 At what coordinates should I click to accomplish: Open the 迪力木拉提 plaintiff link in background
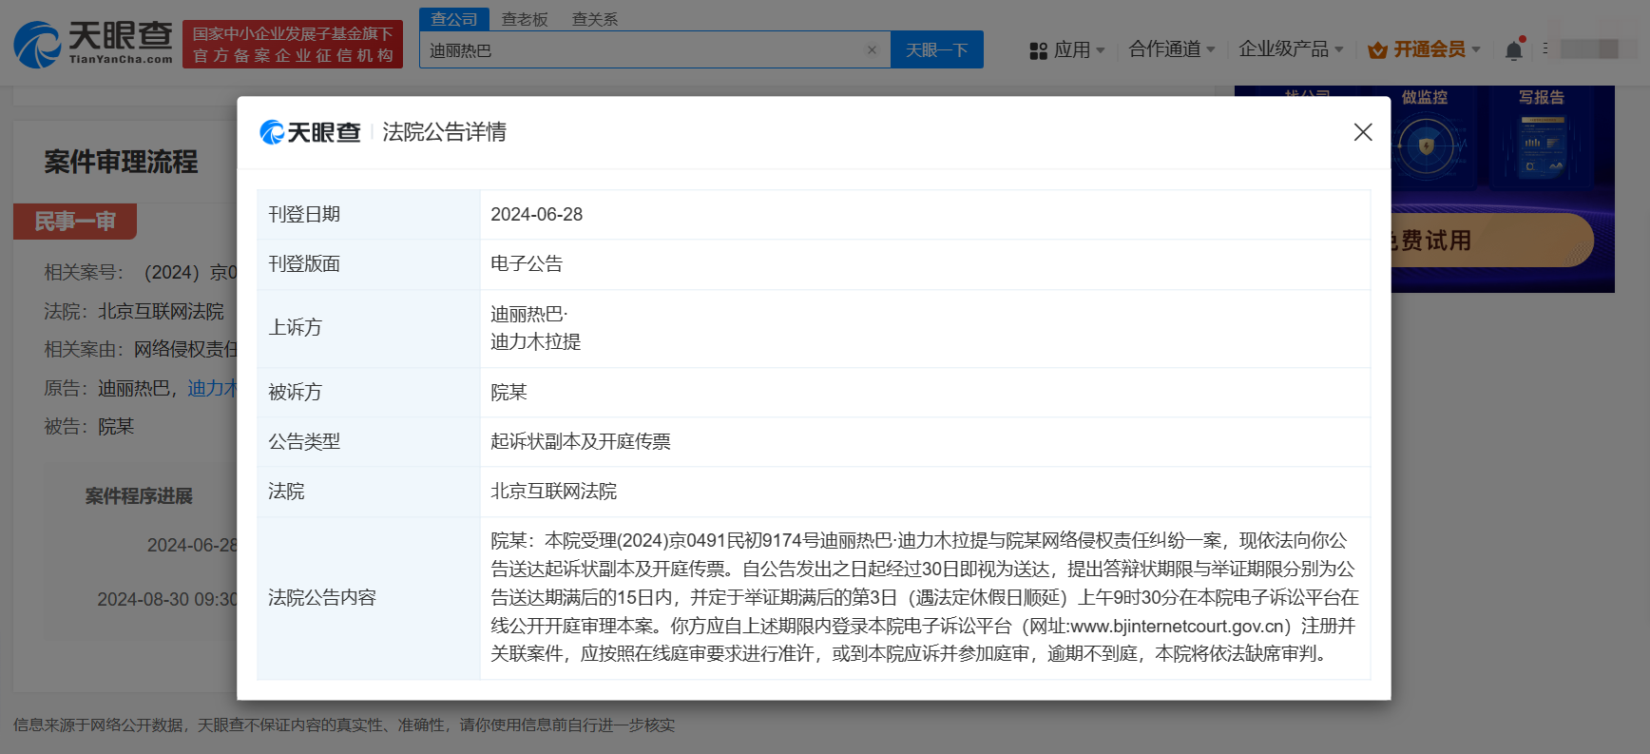coord(212,388)
